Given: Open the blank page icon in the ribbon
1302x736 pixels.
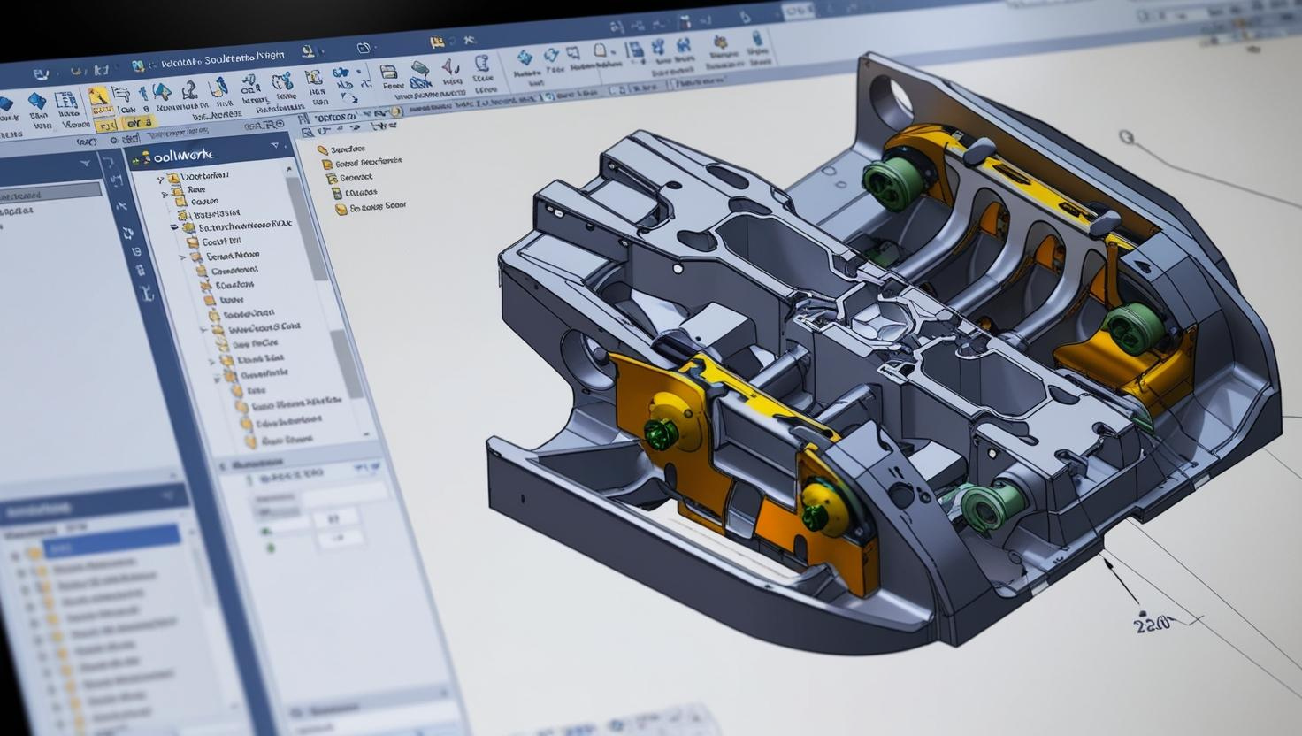Looking at the screenshot, I should [601, 52].
